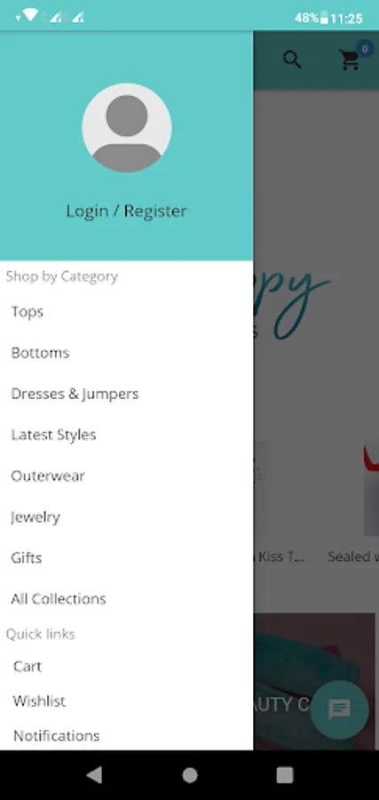Screen dimensions: 379x800
Task: Tap the cart item count badge
Action: tap(364, 49)
